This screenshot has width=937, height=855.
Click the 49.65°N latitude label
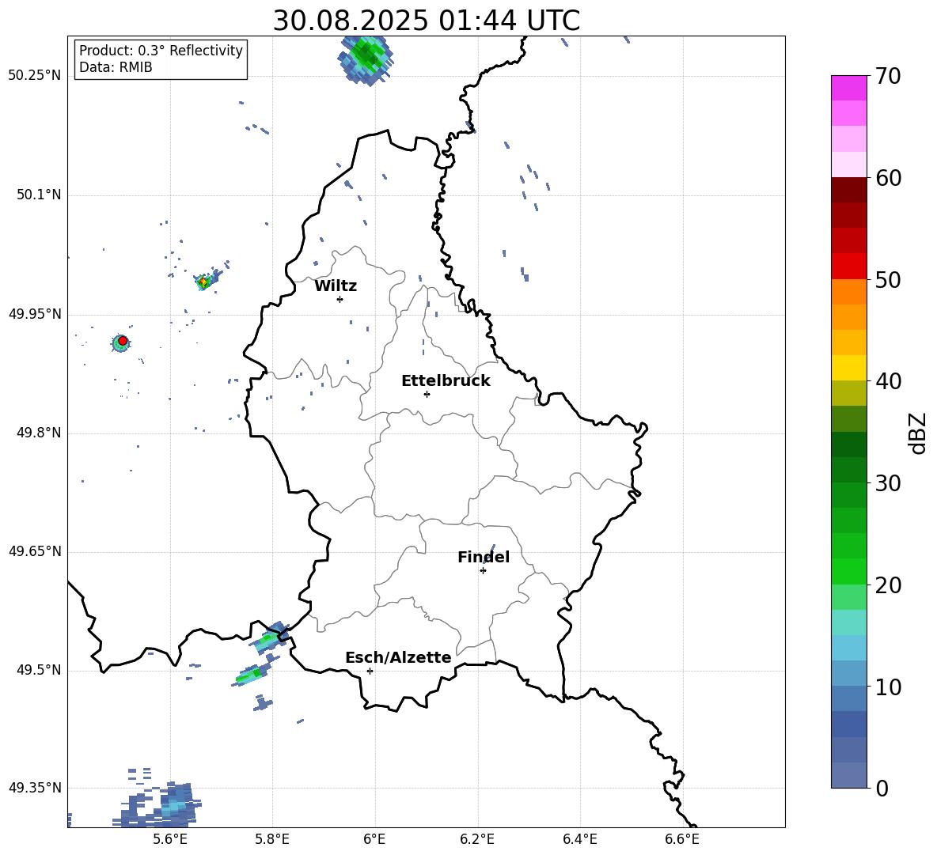(35, 551)
